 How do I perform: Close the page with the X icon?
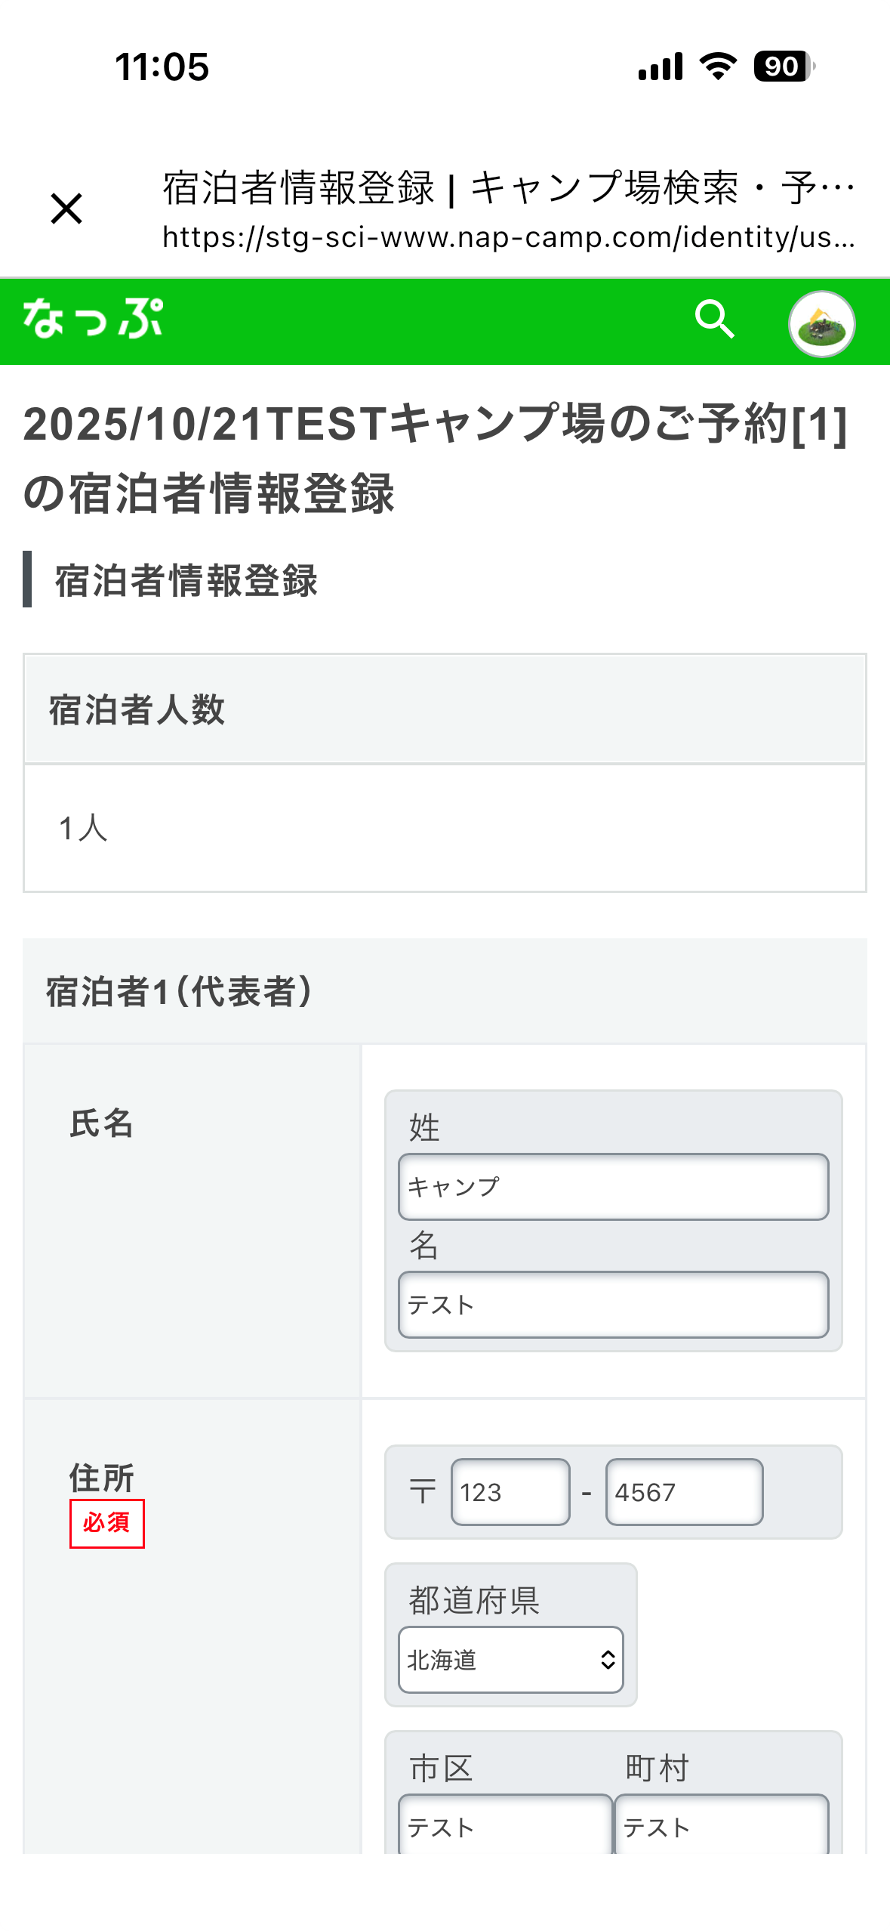tap(66, 209)
